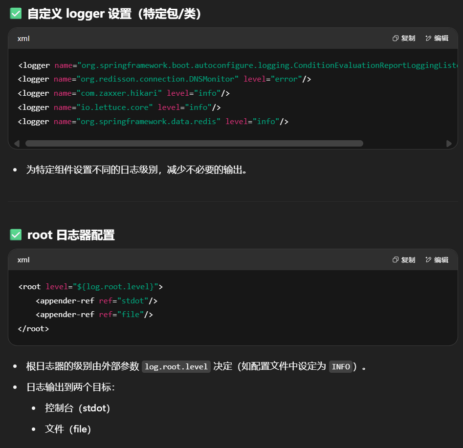Image resolution: width=463 pixels, height=448 pixels.
Task: Click the green checkmark beside 自定义 logger 设置
Action: coord(16,14)
